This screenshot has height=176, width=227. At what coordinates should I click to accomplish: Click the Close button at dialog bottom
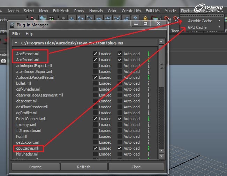(136, 167)
